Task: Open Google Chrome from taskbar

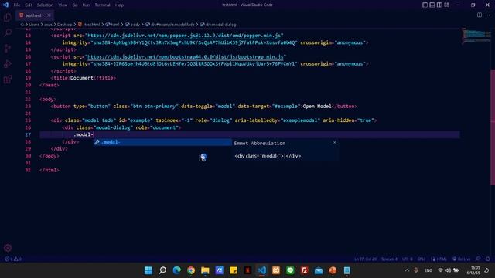Action: click(191, 270)
